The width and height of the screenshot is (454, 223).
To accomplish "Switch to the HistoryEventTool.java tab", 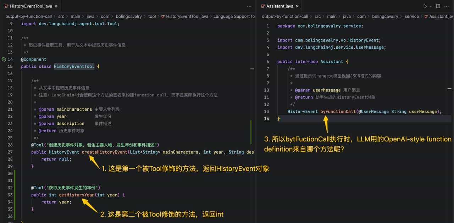I will (x=30, y=6).
